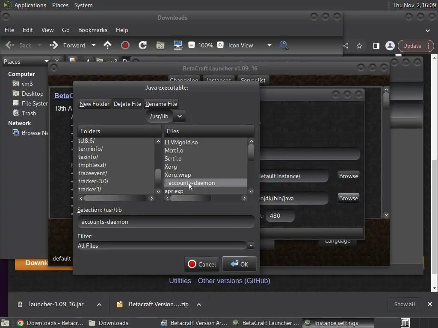Select the Xorg.wrap file
Viewport: 438px width, 328px height.
206,175
